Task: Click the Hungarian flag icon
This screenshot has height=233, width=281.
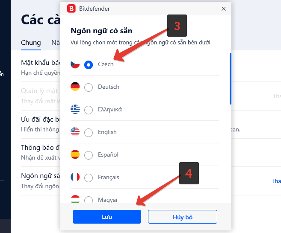Action: click(x=75, y=199)
